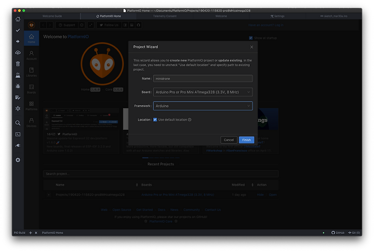Open Libraries section in PIO Home sidebar
This screenshot has width=374, height=252.
[32, 72]
